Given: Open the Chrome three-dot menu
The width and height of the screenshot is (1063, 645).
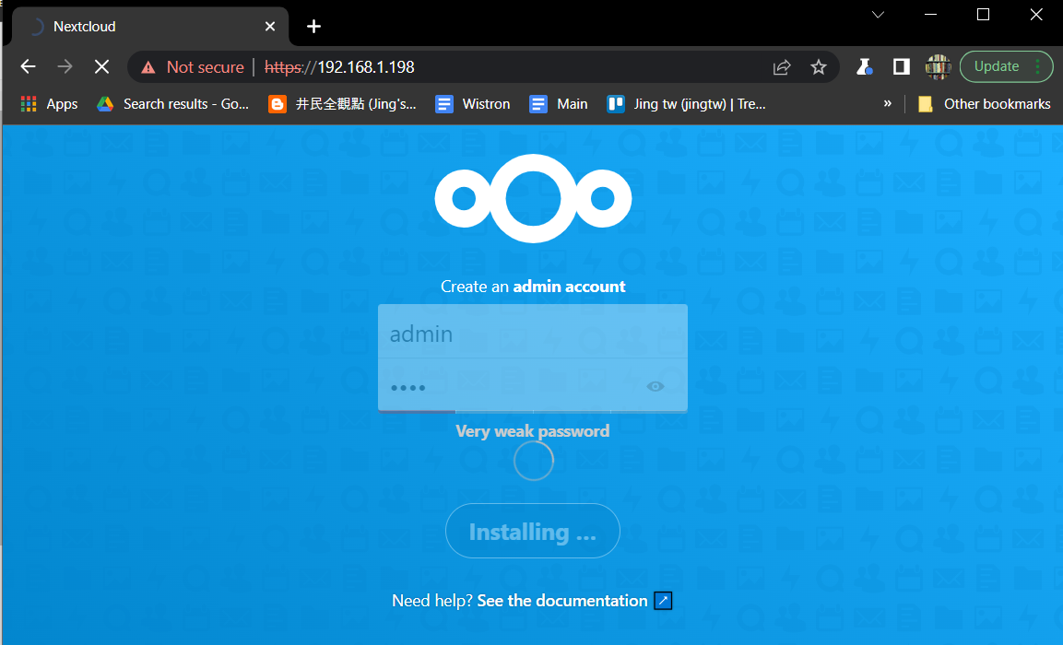Looking at the screenshot, I should [x=1038, y=66].
